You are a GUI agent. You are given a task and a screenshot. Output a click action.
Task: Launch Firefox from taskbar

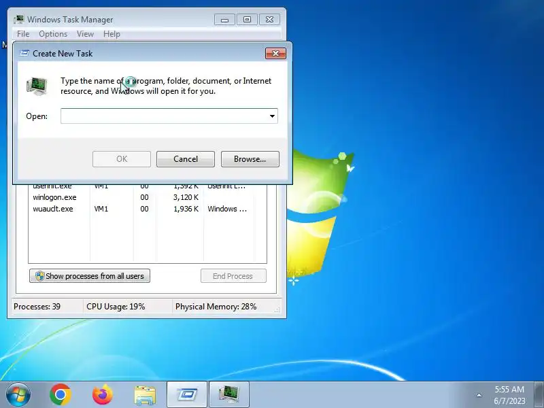pyautogui.click(x=103, y=394)
